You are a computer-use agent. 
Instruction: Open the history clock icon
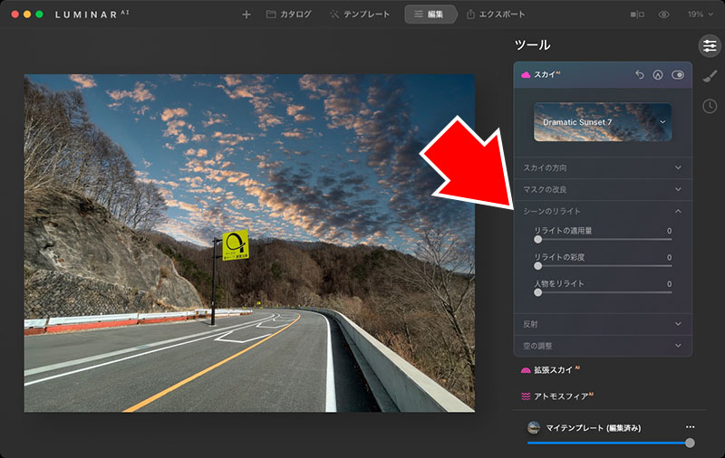pyautogui.click(x=710, y=106)
